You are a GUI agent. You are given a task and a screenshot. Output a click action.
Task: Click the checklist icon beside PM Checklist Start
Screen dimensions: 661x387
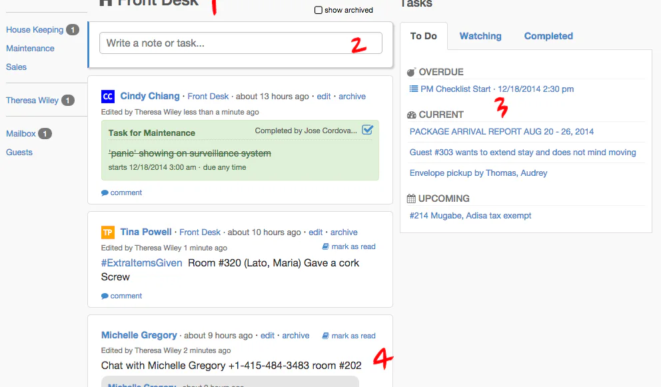(x=414, y=89)
